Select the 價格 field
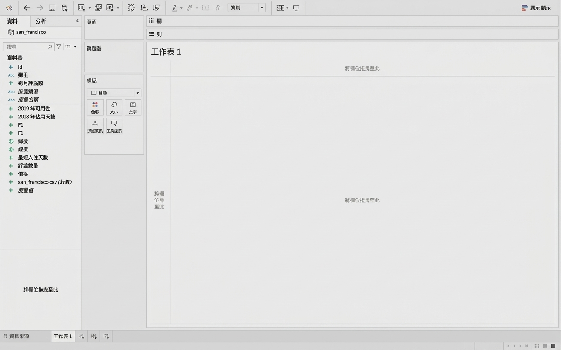Viewport: 561px width, 350px height. click(x=23, y=174)
